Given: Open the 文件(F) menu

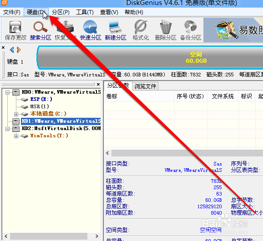Looking at the screenshot, I should coord(12,12).
